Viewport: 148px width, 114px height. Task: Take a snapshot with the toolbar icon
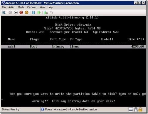click(x=46, y=13)
